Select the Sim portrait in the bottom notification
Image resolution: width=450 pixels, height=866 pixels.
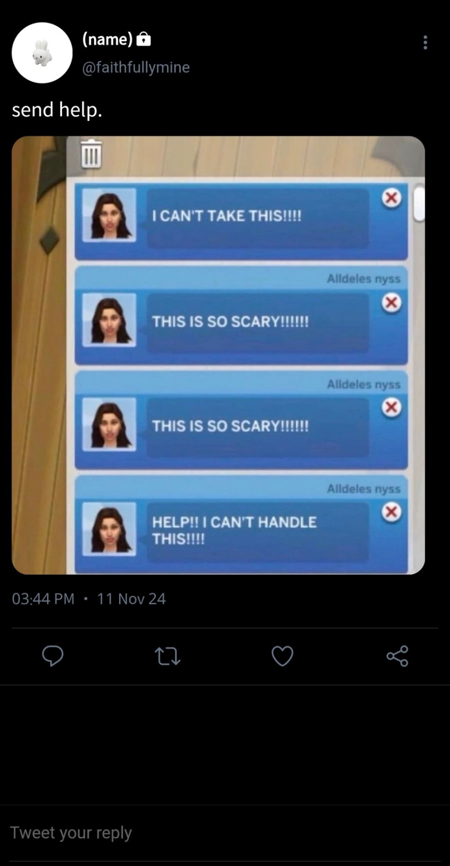pyautogui.click(x=109, y=529)
